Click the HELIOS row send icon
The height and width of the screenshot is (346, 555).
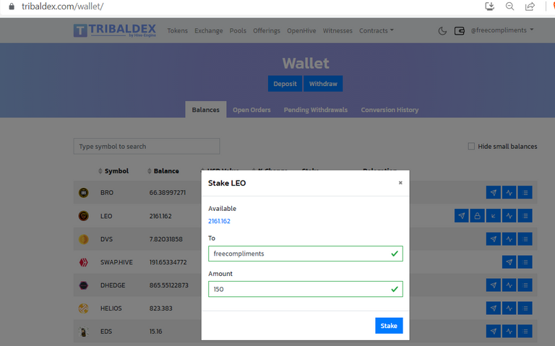493,308
